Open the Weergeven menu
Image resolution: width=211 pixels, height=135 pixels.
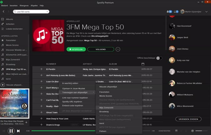[24, 6]
